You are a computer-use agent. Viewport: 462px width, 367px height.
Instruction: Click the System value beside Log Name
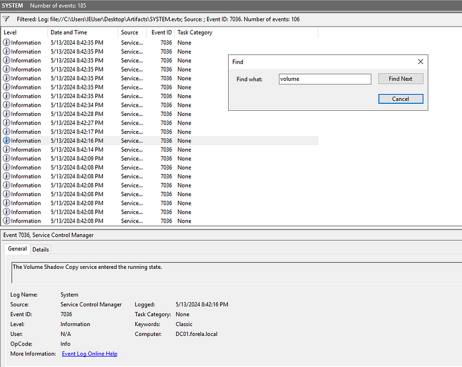[x=69, y=295]
